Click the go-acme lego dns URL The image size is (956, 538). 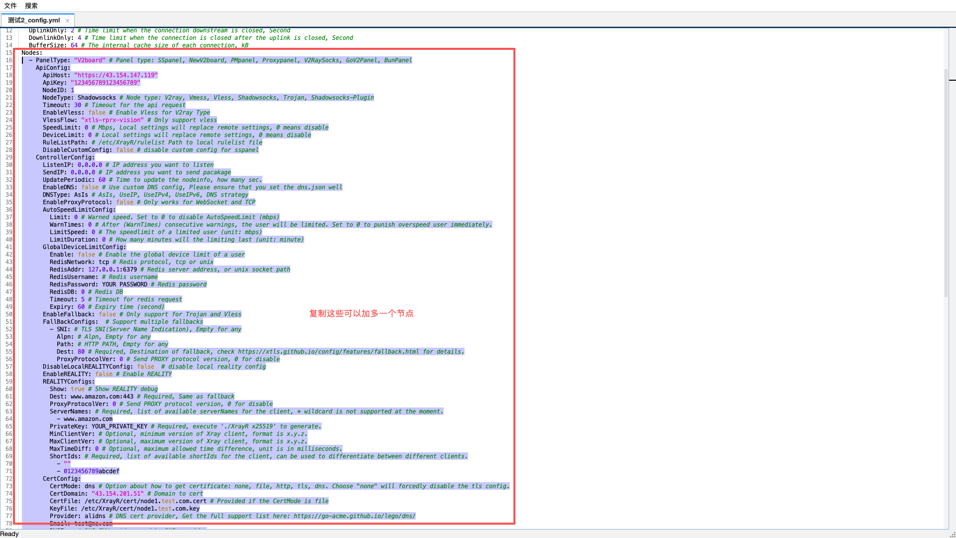(x=355, y=516)
